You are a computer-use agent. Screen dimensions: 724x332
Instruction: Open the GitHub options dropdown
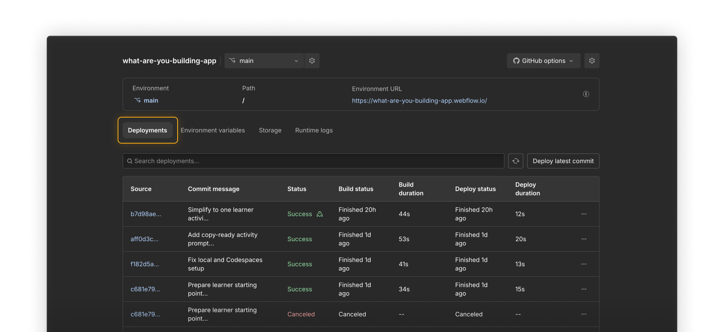pyautogui.click(x=543, y=61)
